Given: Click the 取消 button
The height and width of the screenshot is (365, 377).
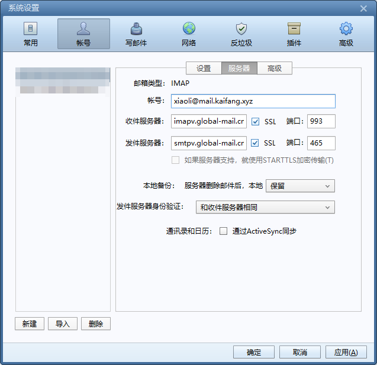Looking at the screenshot, I should (300, 352).
